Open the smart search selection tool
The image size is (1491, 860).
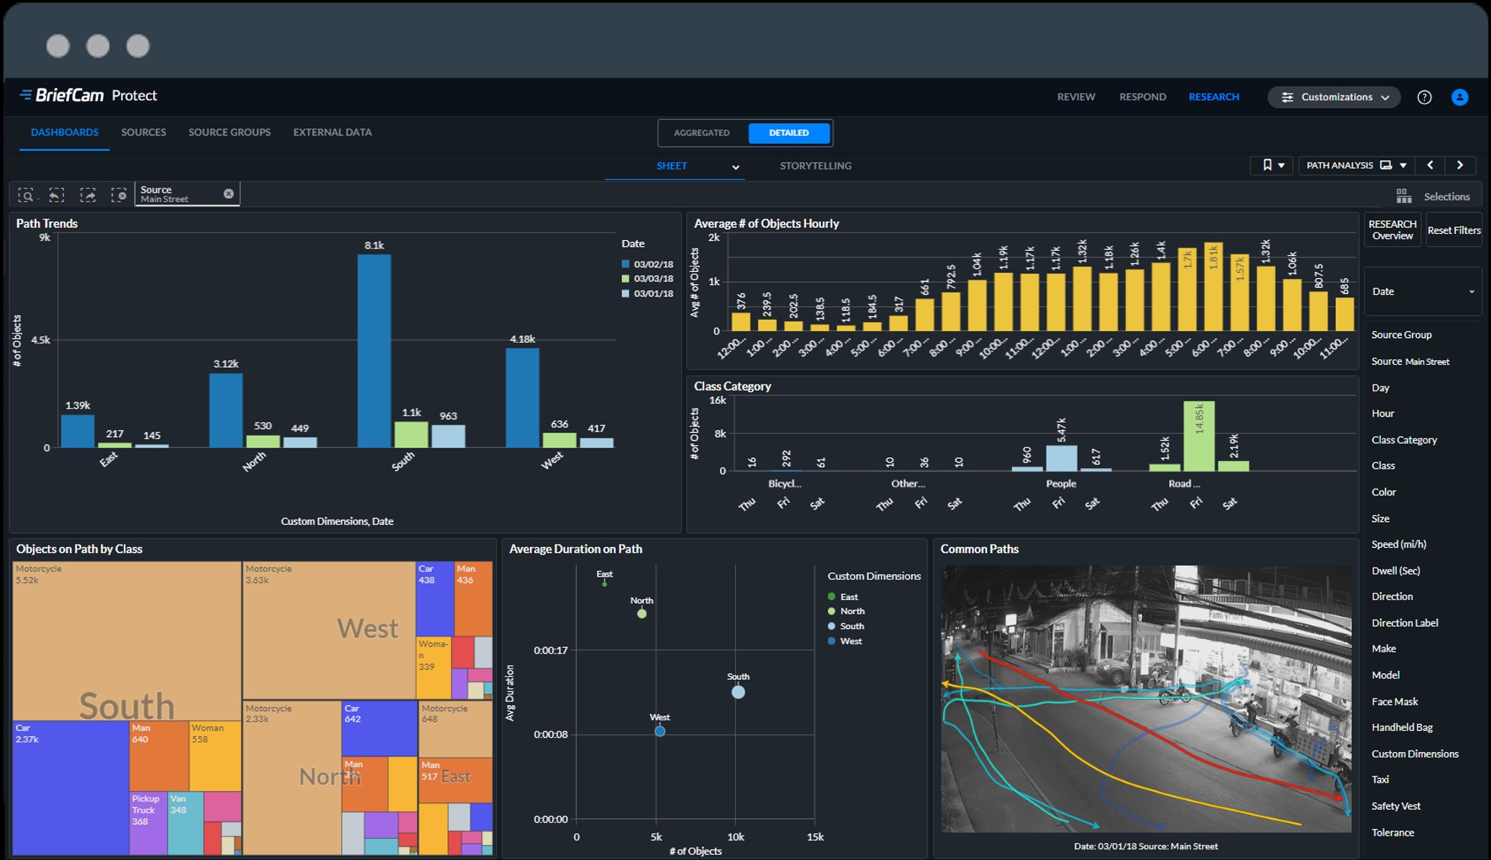click(x=26, y=195)
